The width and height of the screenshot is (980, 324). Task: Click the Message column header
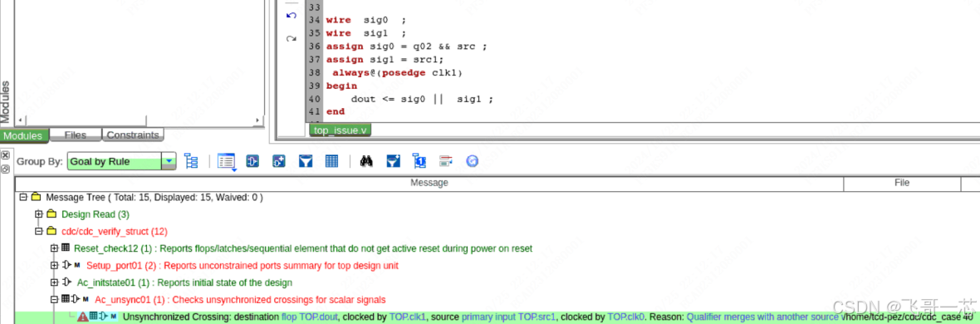(429, 184)
